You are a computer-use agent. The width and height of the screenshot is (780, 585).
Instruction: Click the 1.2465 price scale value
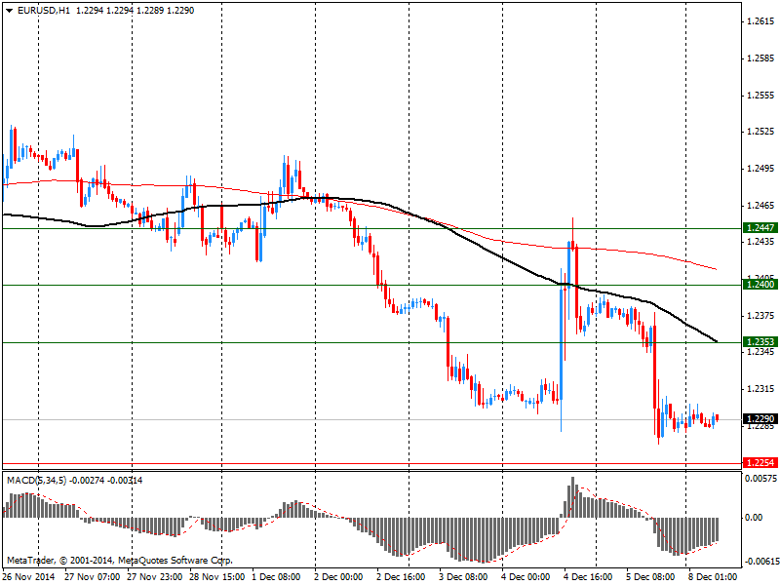pyautogui.click(x=761, y=205)
